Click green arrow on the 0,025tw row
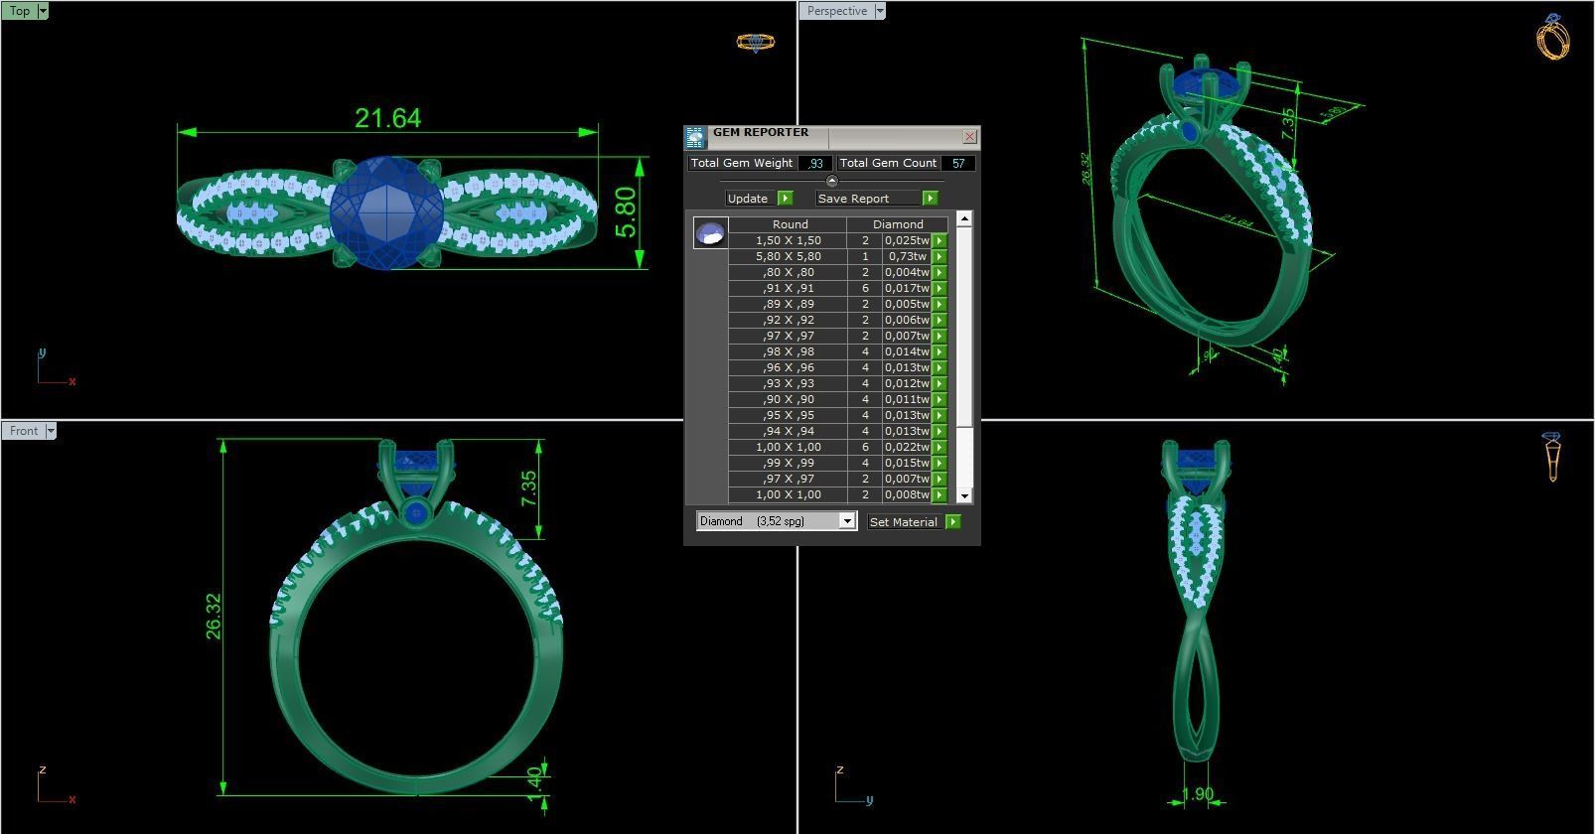Image resolution: width=1595 pixels, height=834 pixels. coord(940,240)
